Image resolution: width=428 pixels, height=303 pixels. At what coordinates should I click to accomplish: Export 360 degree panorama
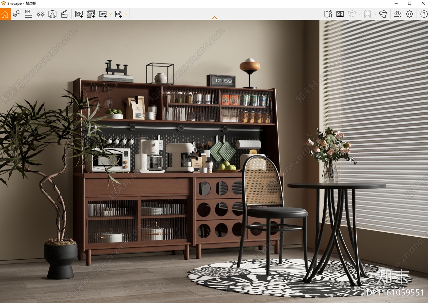103,14
